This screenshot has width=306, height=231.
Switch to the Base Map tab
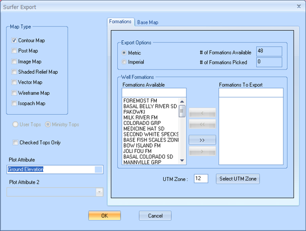pos(148,23)
